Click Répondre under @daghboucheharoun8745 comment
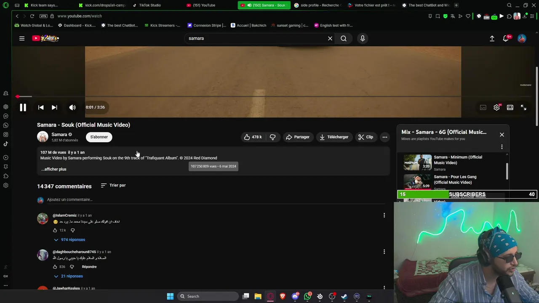 point(89,267)
